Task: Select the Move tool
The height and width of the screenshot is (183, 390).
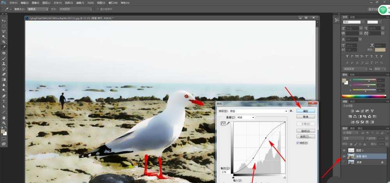Action: [4, 21]
